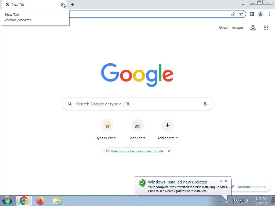Open the Web Store shortcut

pos(137,130)
